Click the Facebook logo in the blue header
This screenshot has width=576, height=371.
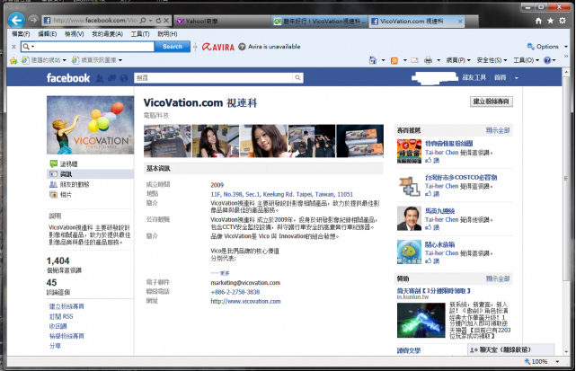click(x=68, y=78)
